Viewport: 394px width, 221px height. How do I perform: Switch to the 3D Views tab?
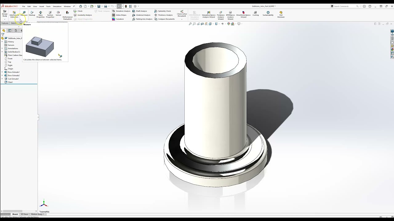click(25, 214)
